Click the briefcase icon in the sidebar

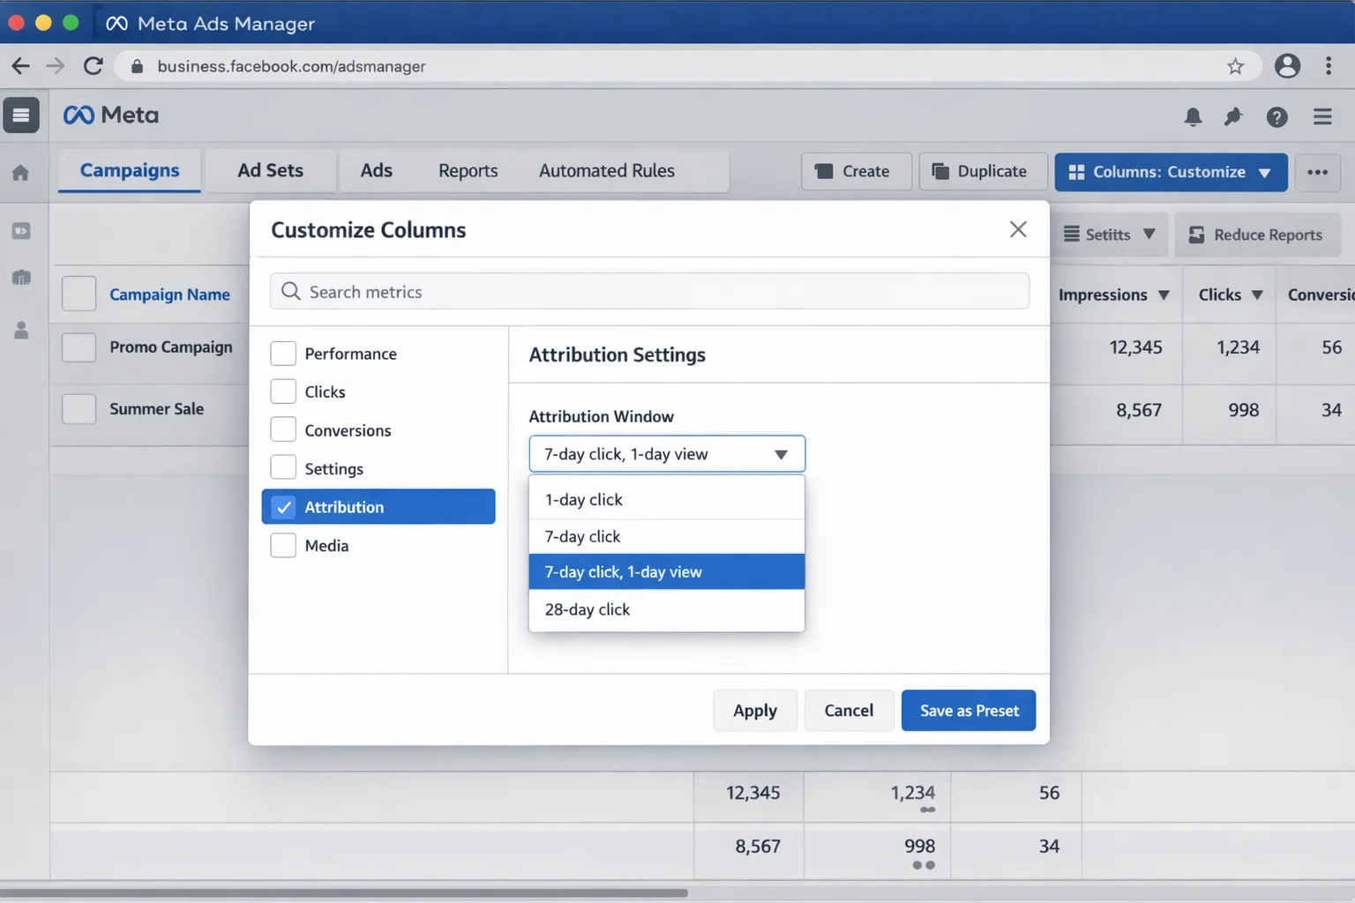[21, 277]
